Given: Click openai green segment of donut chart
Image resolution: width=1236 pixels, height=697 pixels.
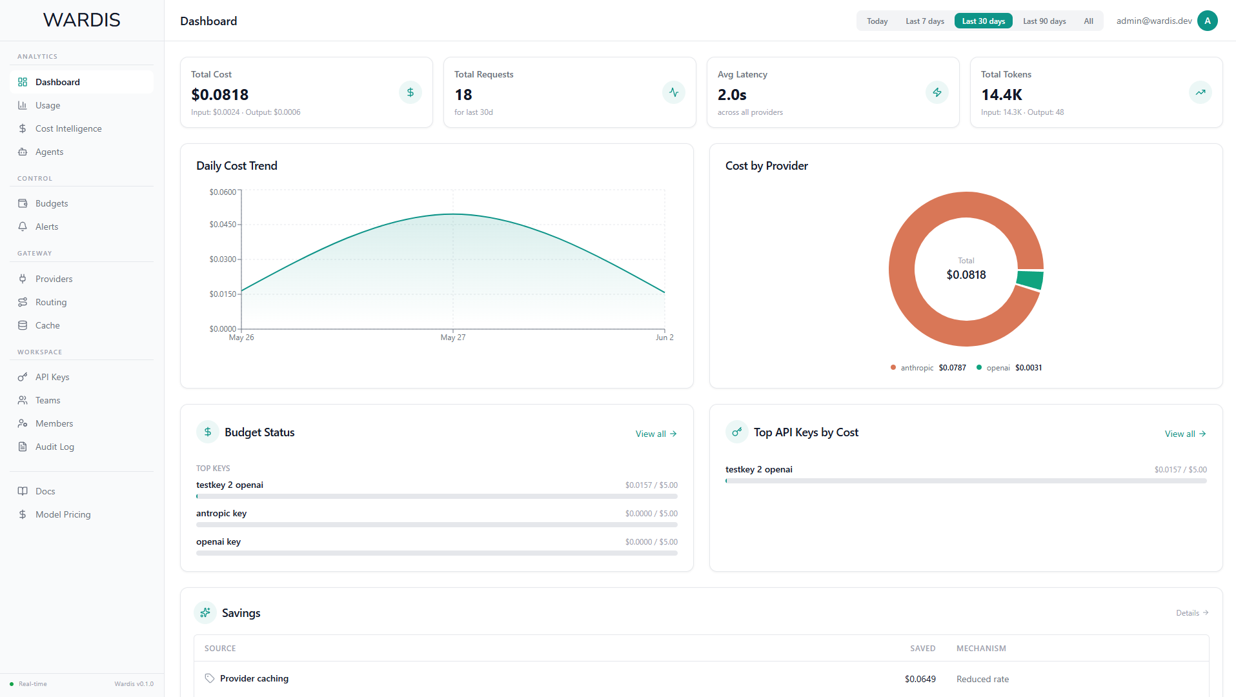Looking at the screenshot, I should pos(1030,280).
